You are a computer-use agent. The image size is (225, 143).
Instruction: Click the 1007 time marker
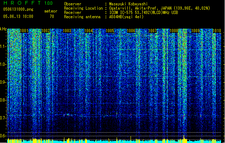click(x=152, y=31)
